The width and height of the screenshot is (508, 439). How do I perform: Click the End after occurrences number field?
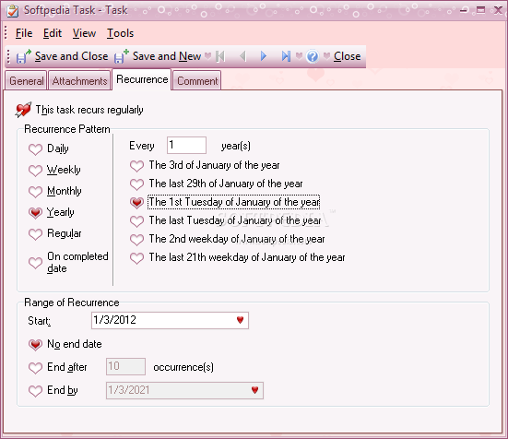125,367
